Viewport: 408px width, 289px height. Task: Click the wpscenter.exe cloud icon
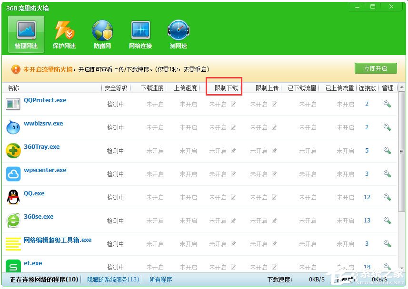[13, 174]
